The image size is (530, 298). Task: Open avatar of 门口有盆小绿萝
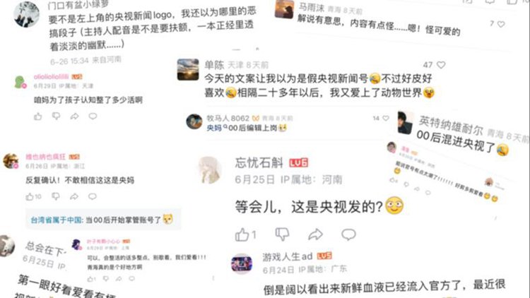click(x=26, y=14)
